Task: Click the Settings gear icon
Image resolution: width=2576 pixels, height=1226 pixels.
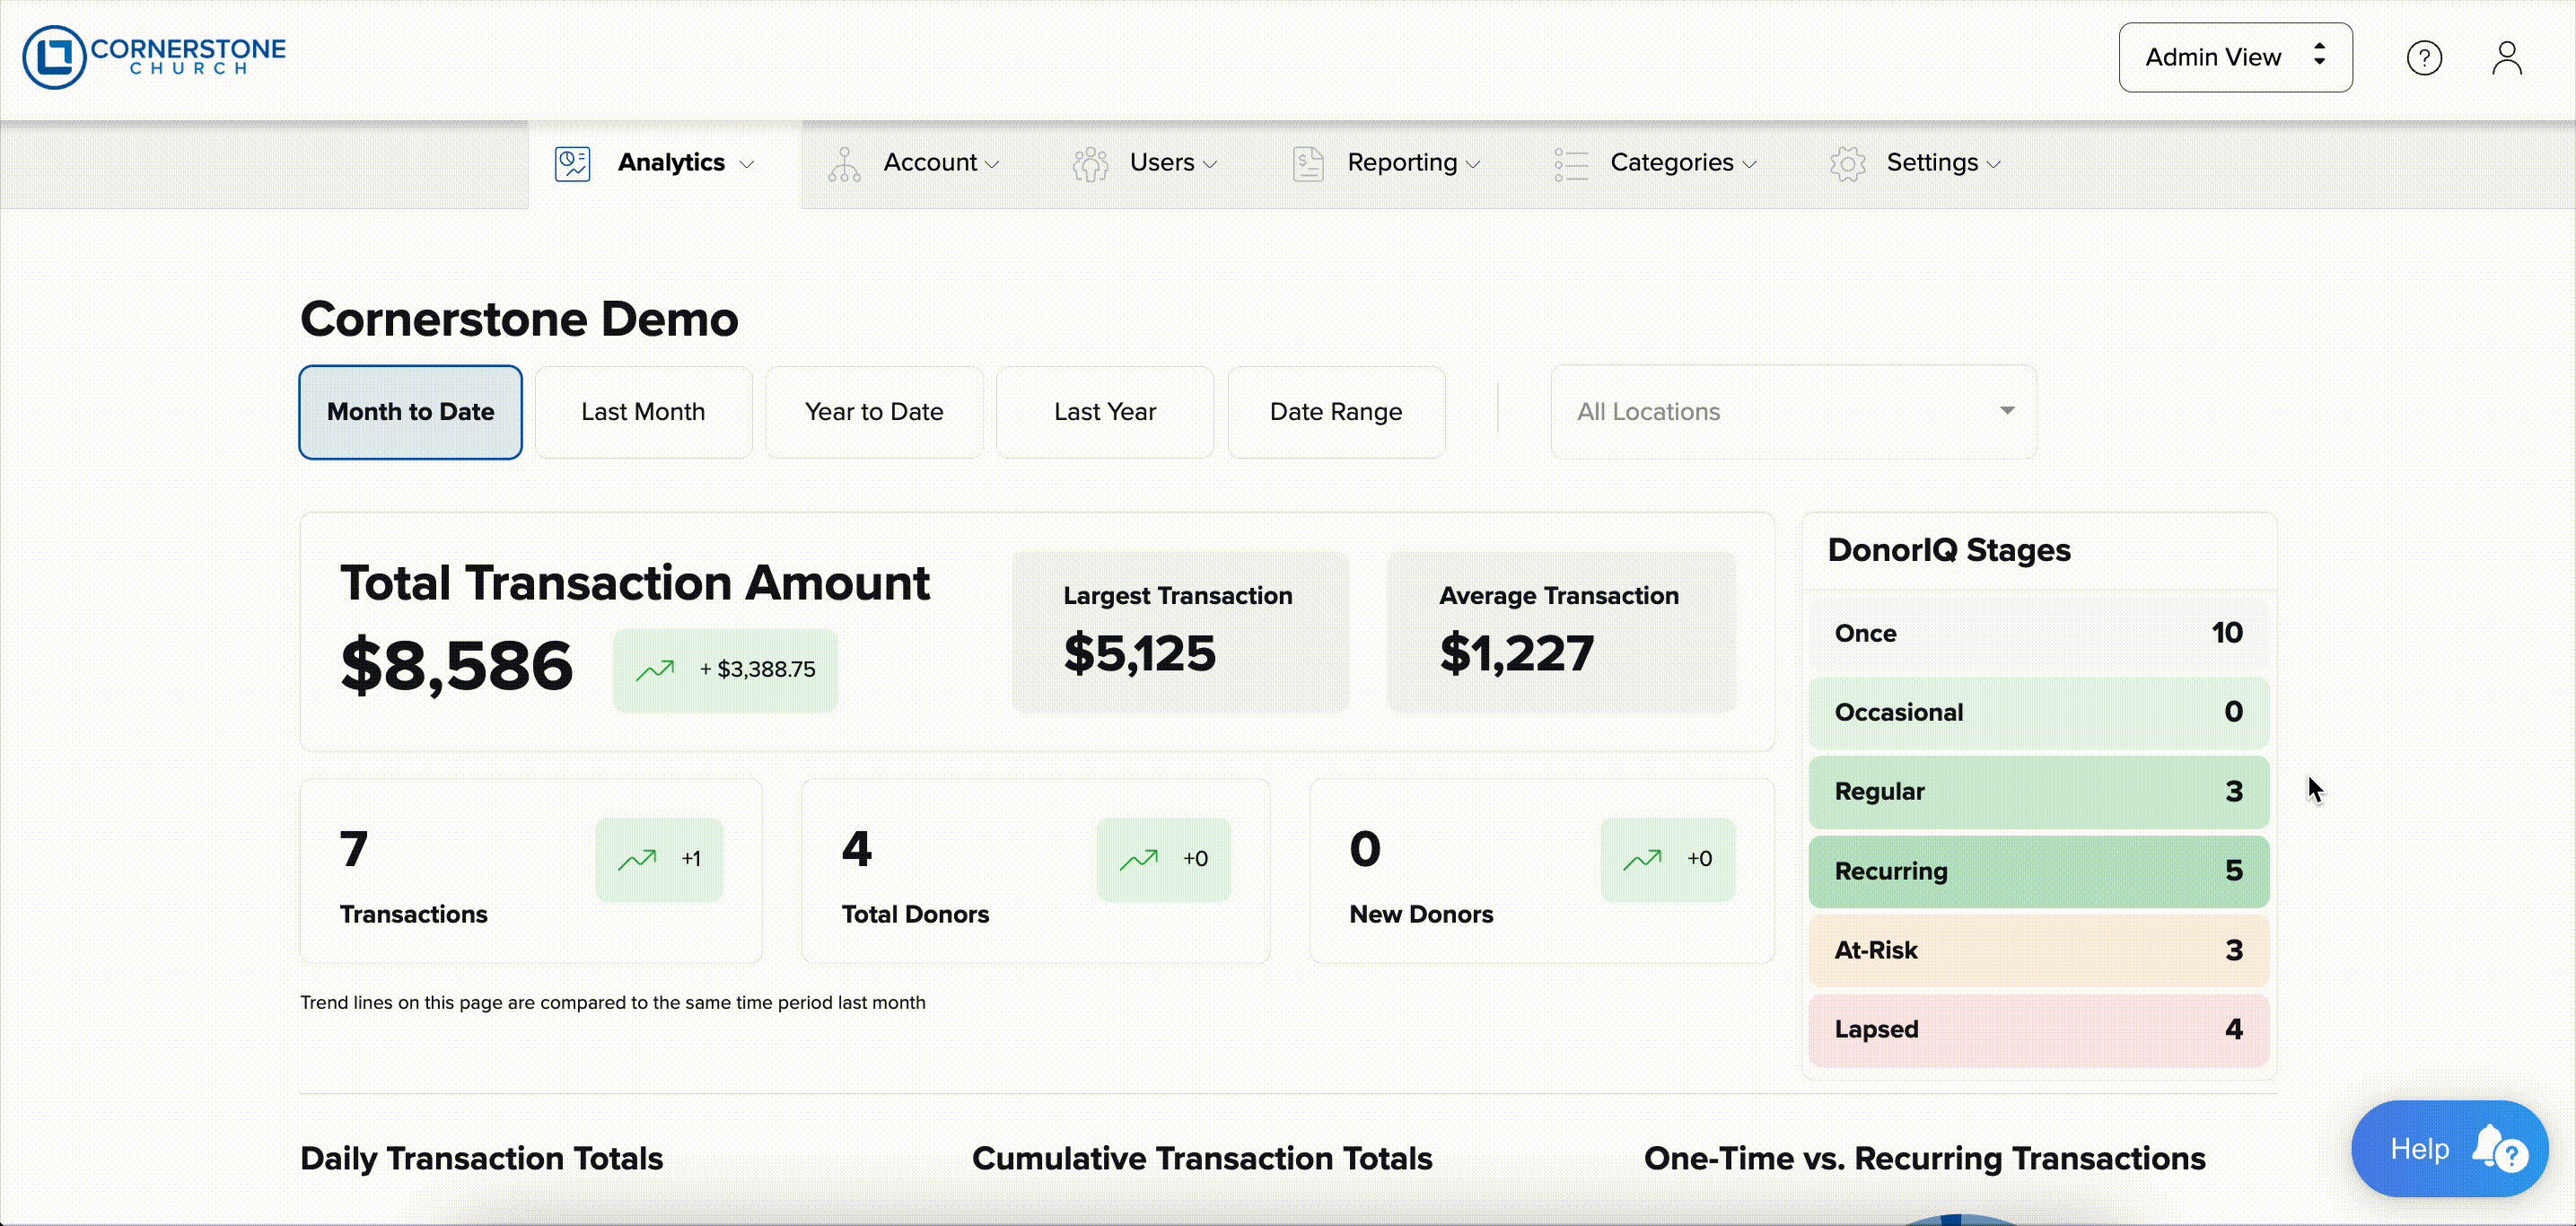Action: (1847, 164)
